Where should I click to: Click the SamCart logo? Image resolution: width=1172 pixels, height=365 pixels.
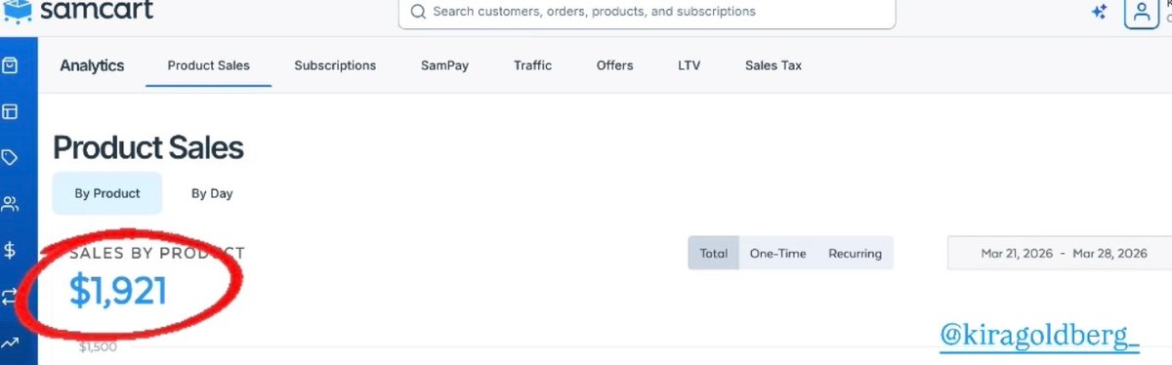78,12
